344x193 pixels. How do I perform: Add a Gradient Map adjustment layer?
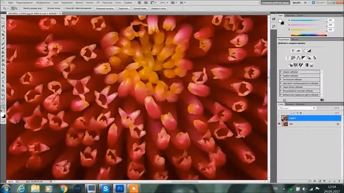coord(306,65)
